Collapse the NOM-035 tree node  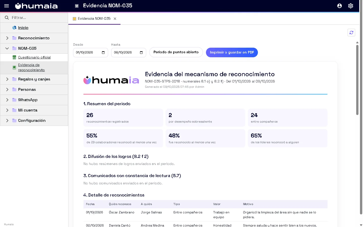point(7,48)
